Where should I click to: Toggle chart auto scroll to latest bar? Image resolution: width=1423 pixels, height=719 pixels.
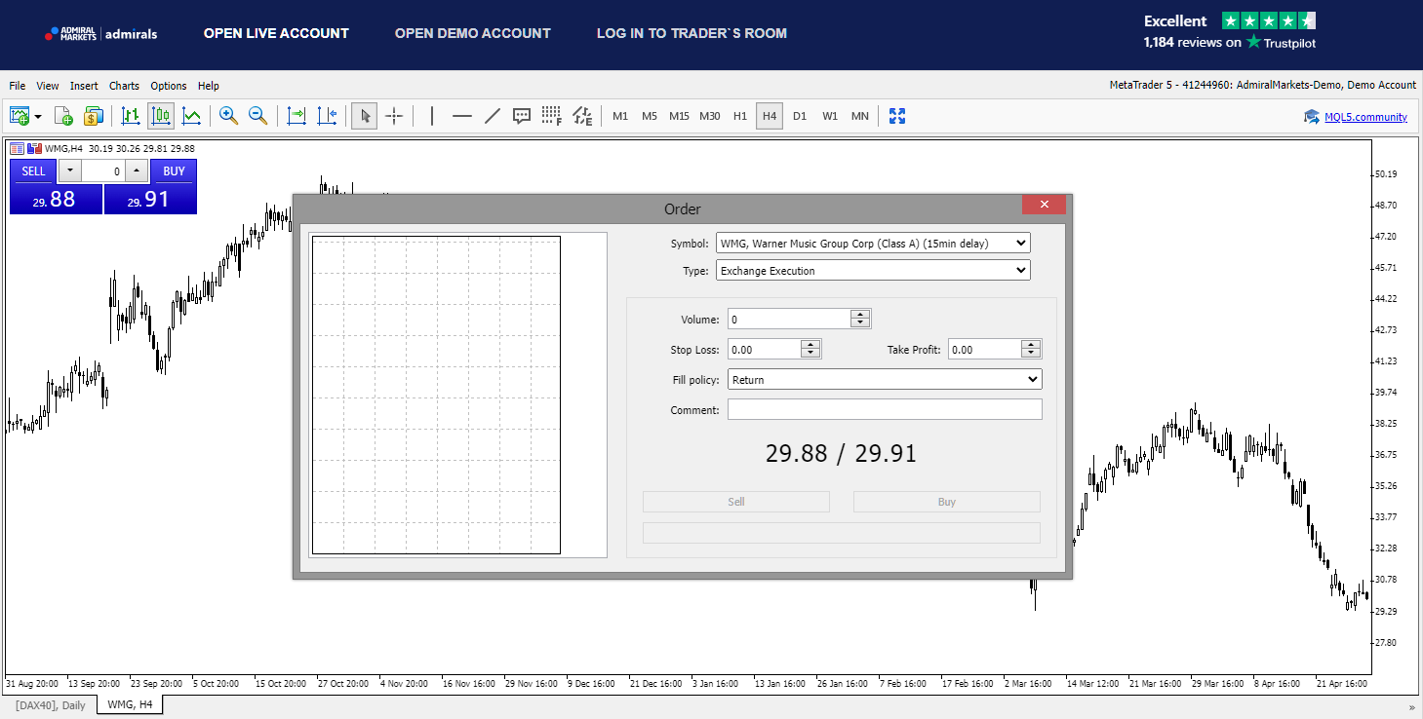(x=296, y=116)
